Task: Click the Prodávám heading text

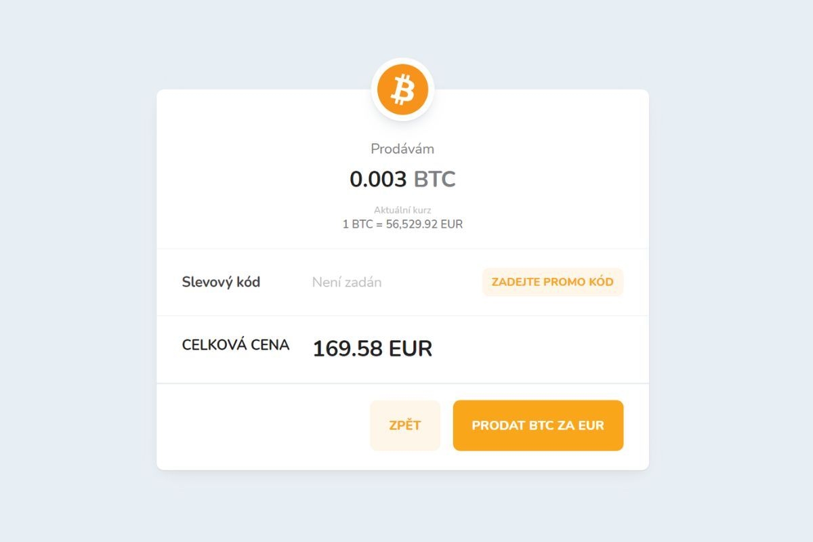Action: (402, 149)
